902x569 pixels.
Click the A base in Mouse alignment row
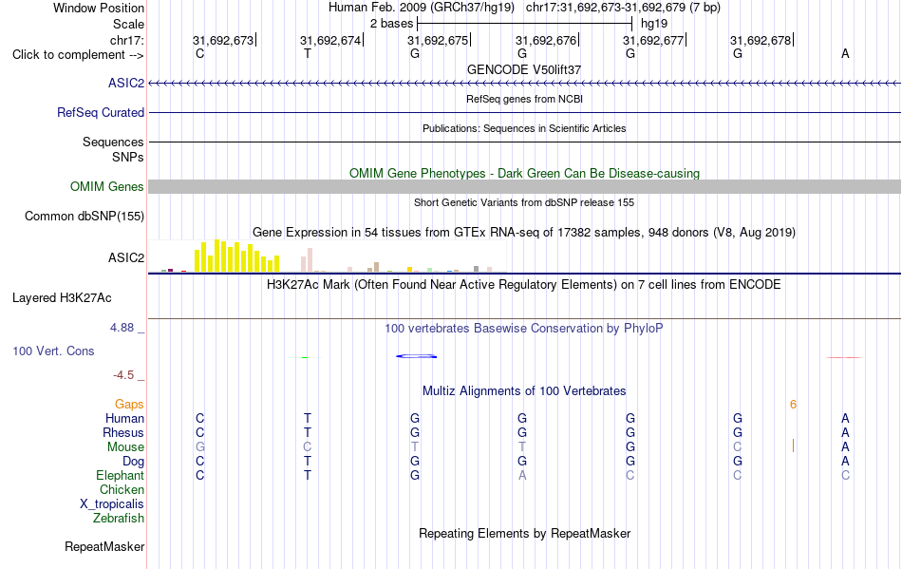845,447
